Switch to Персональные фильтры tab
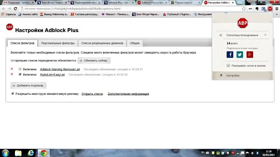Image resolution: width=280 pixels, height=157 pixels. (x=57, y=43)
